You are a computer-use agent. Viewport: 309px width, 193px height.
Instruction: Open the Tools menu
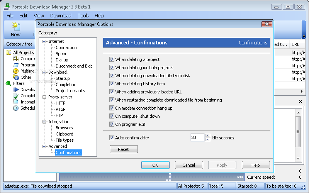click(83, 15)
